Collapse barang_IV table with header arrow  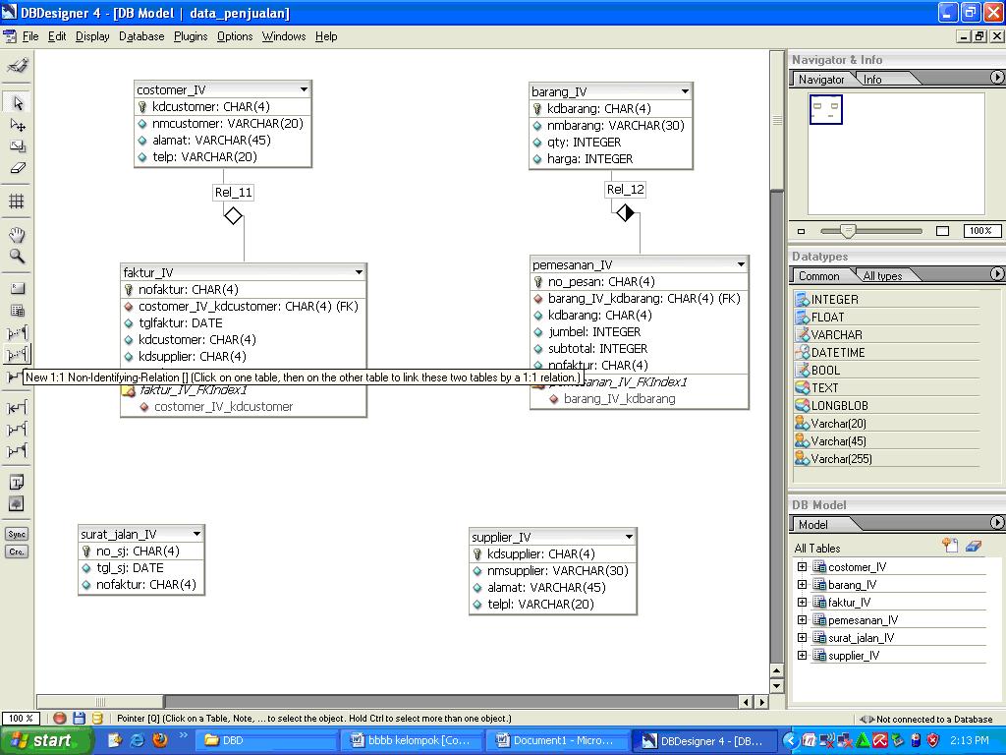pyautogui.click(x=685, y=91)
